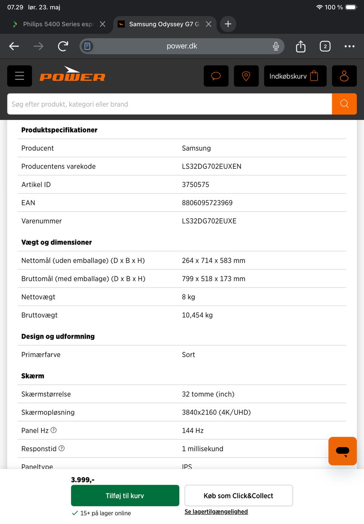
Task: Select manufacturer code LS32DG702EUXEN
Action: (x=212, y=166)
